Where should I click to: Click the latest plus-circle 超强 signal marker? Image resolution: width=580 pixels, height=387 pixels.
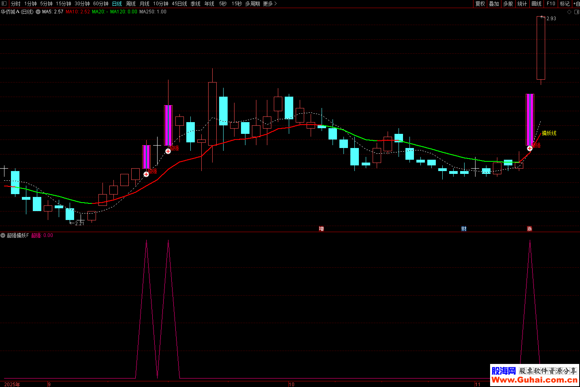point(529,148)
